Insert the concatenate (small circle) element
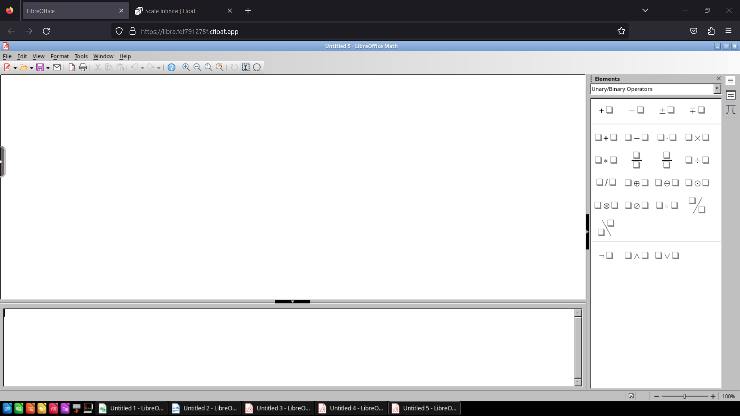740x416 pixels. pos(667,205)
